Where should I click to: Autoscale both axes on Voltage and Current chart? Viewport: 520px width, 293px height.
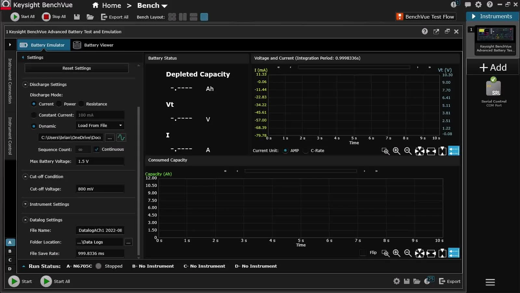pyautogui.click(x=420, y=151)
